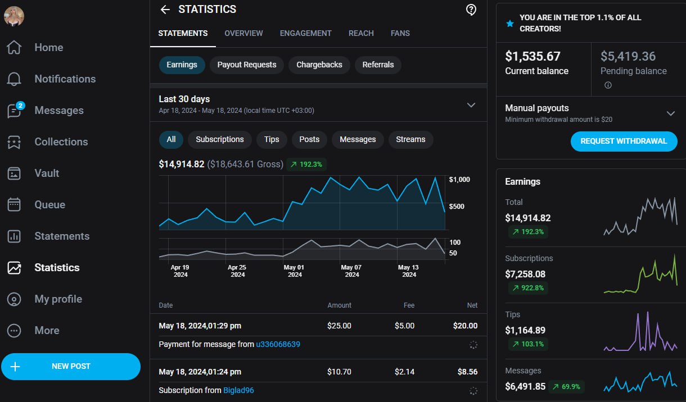Screen dimensions: 686x402
Task: Open the help question mark icon
Action: 471,10
